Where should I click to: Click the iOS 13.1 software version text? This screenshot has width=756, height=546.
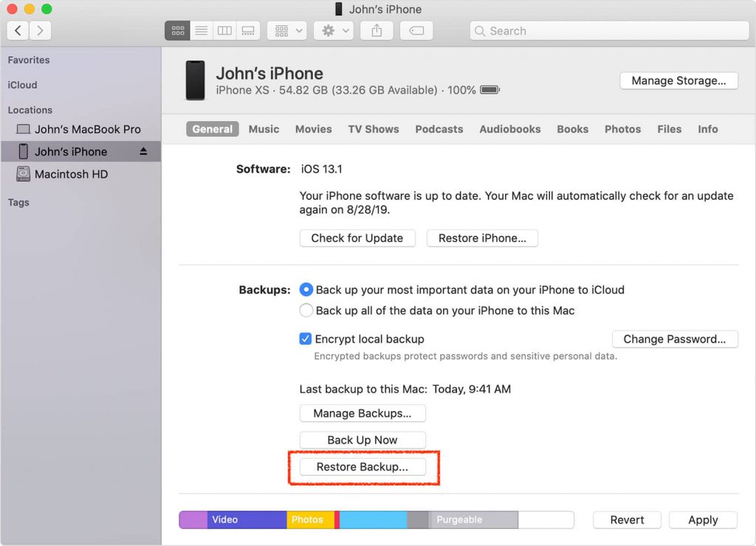(x=322, y=169)
